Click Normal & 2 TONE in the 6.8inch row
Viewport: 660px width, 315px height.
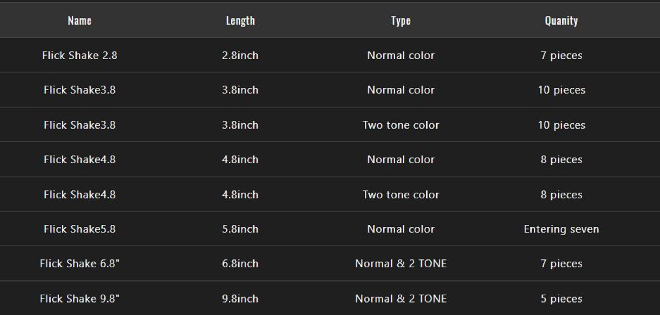pos(401,264)
